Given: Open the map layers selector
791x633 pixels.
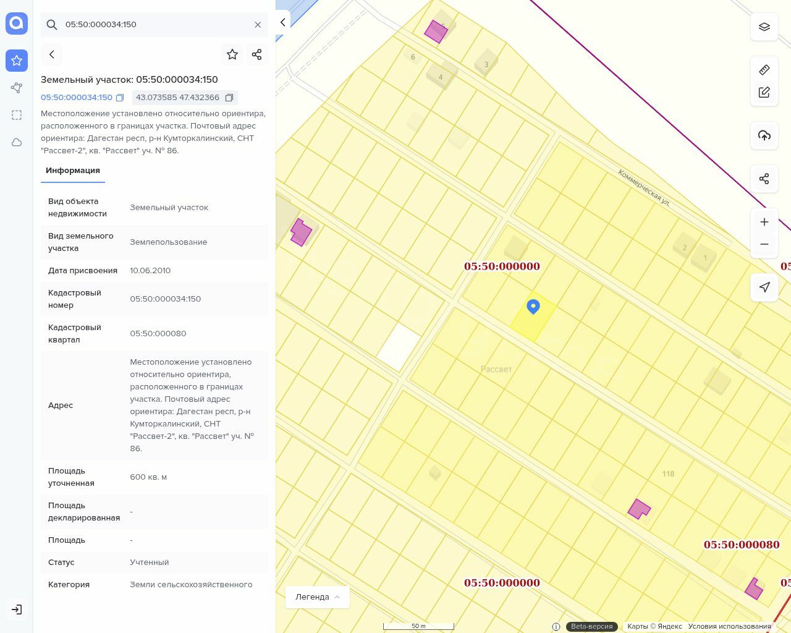Looking at the screenshot, I should (x=764, y=27).
